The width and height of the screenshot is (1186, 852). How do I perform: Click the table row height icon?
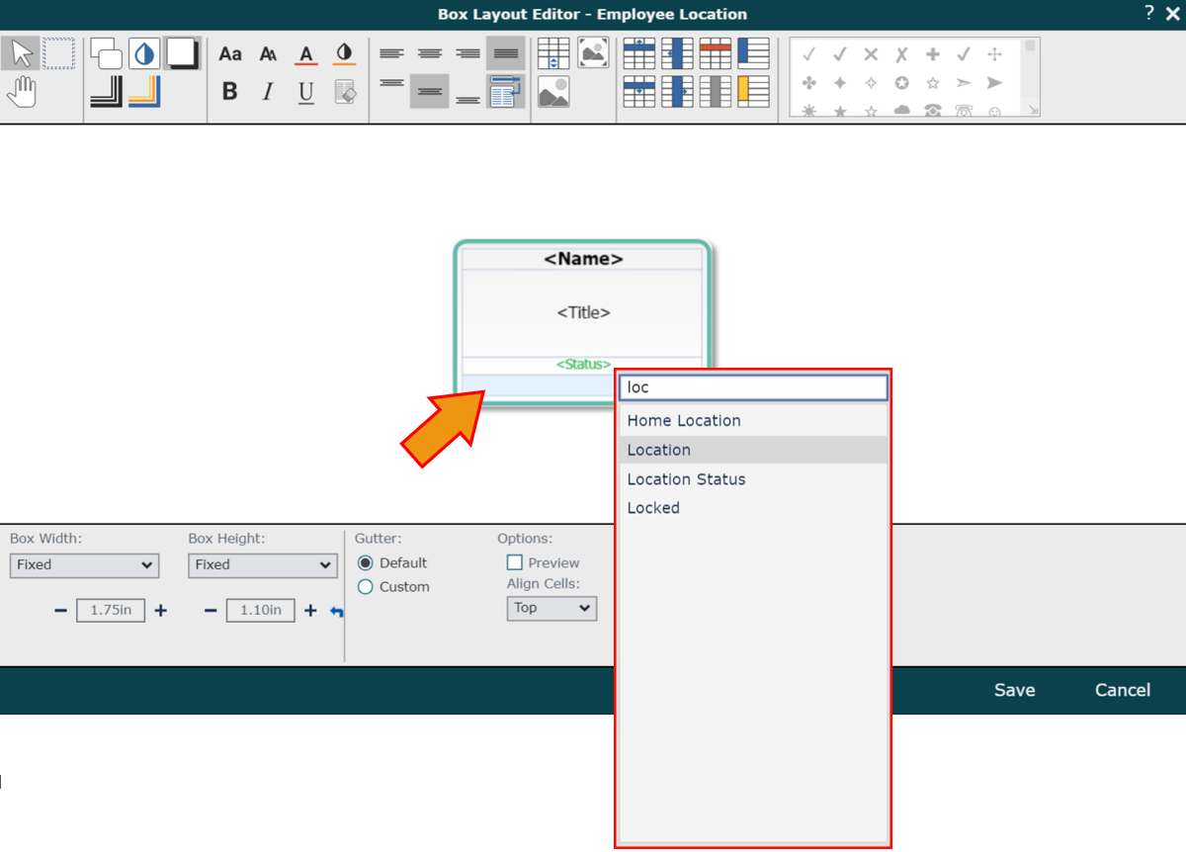[553, 53]
